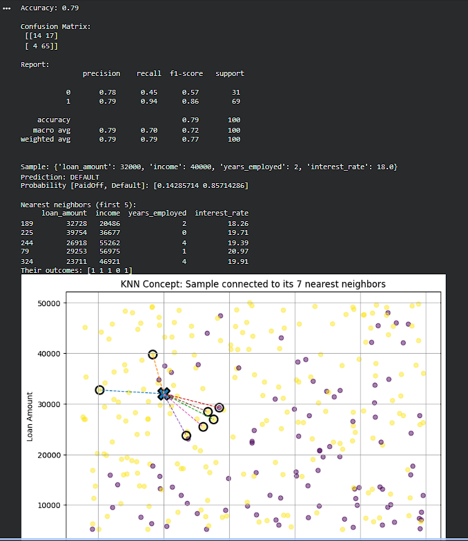Click the interest_rate column header
The height and width of the screenshot is (541, 468).
pyautogui.click(x=222, y=213)
